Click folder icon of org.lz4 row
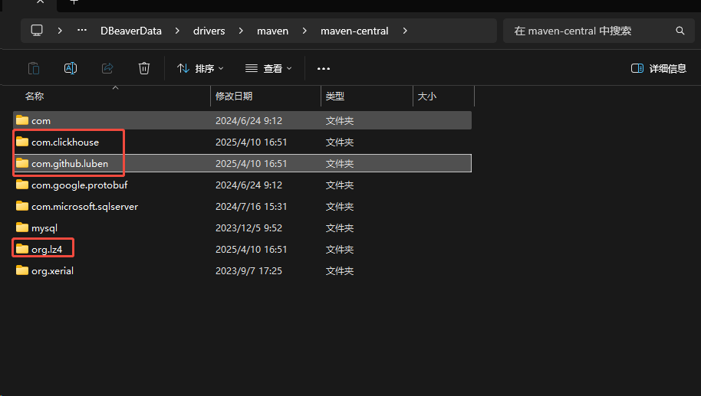701x396 pixels. [22, 249]
